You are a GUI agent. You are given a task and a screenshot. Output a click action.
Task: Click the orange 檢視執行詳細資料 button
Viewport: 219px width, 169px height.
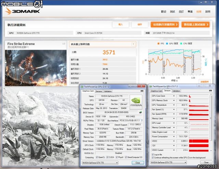tap(165, 24)
